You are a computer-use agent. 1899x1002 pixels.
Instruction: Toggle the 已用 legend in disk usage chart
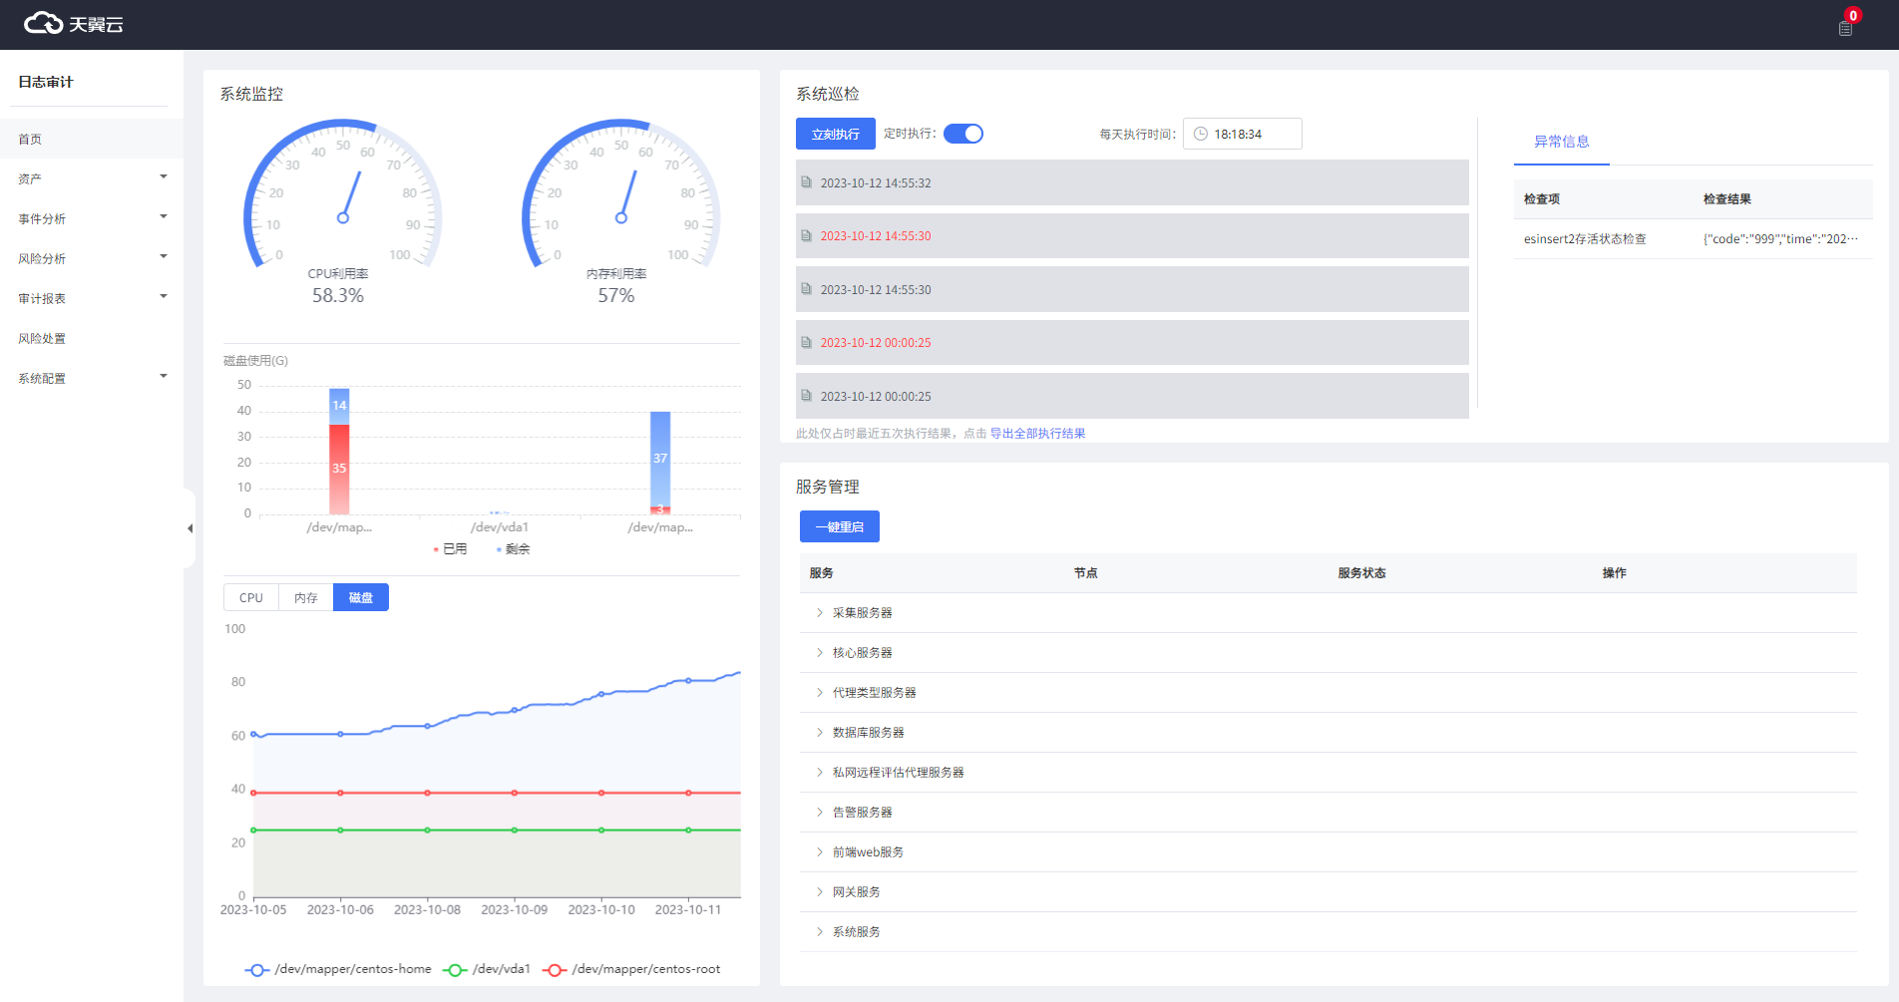point(450,549)
